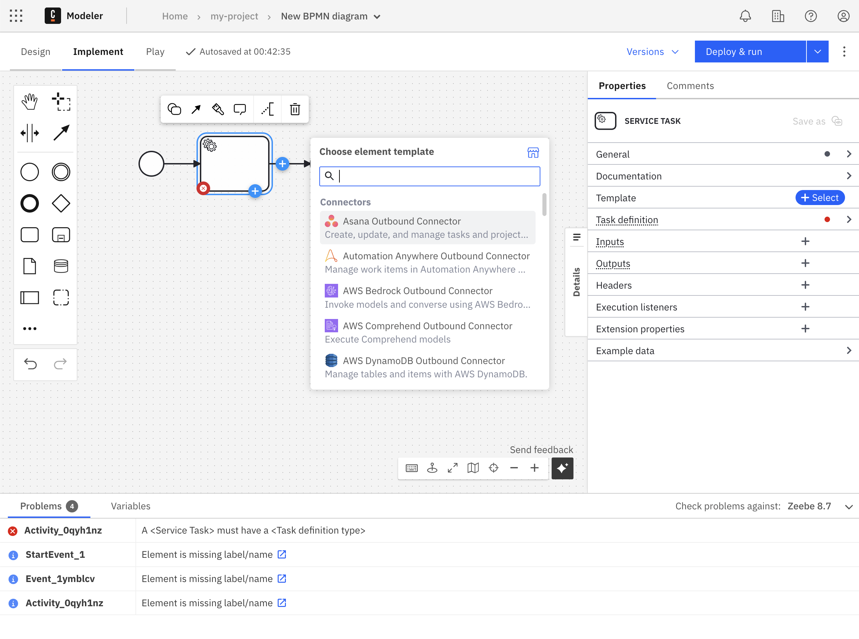Create a pool/participant from palette
The height and width of the screenshot is (639, 859).
(29, 297)
